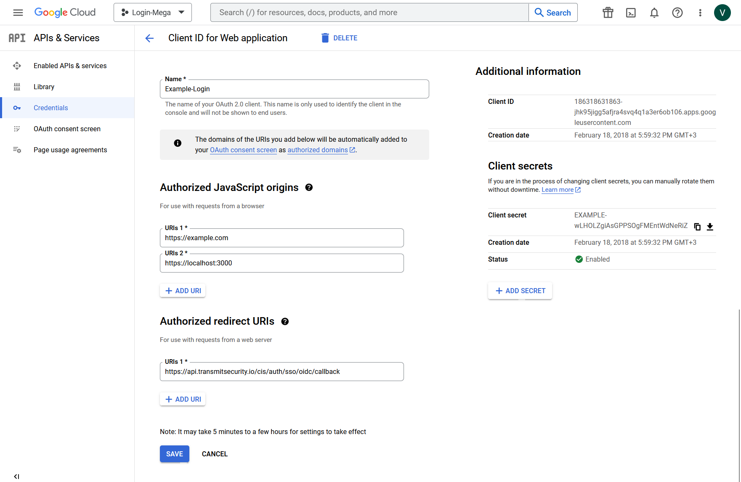Open the three-dot more options menu
This screenshot has height=482, width=741.
pyautogui.click(x=700, y=13)
